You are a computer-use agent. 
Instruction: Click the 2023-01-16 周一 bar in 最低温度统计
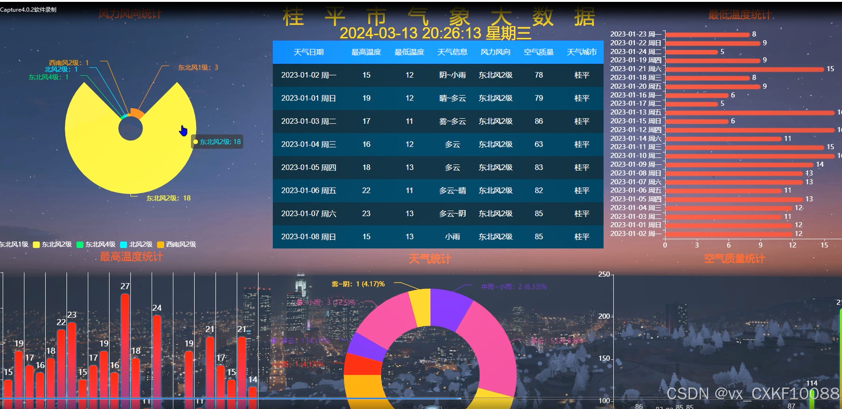696,95
